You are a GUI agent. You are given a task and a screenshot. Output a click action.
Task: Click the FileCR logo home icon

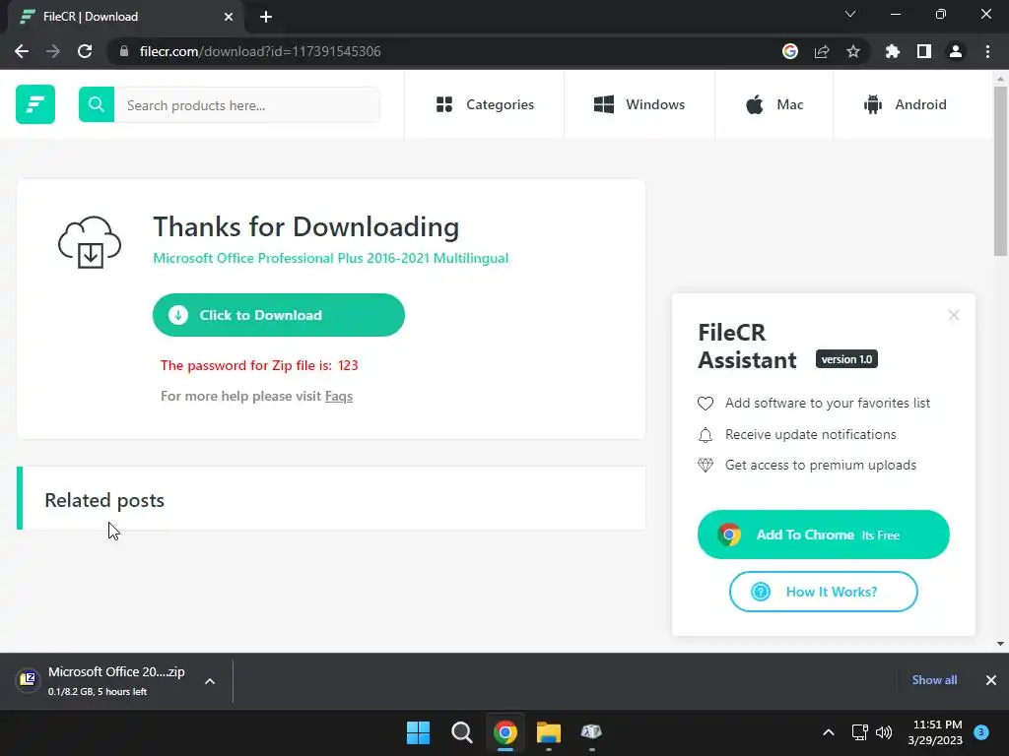pyautogui.click(x=35, y=104)
